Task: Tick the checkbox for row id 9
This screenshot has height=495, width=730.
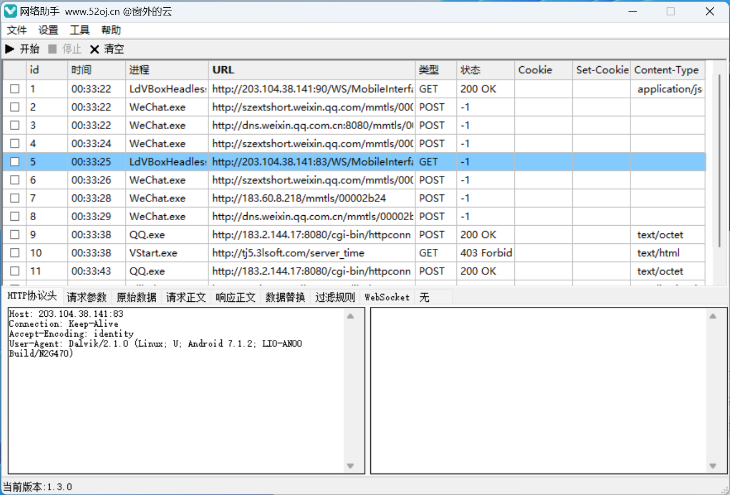Action: click(15, 235)
